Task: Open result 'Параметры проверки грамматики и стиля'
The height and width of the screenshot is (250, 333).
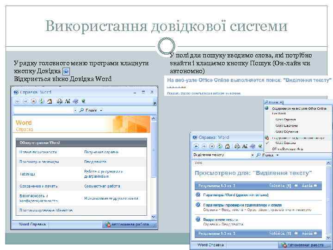Action: pos(242,205)
